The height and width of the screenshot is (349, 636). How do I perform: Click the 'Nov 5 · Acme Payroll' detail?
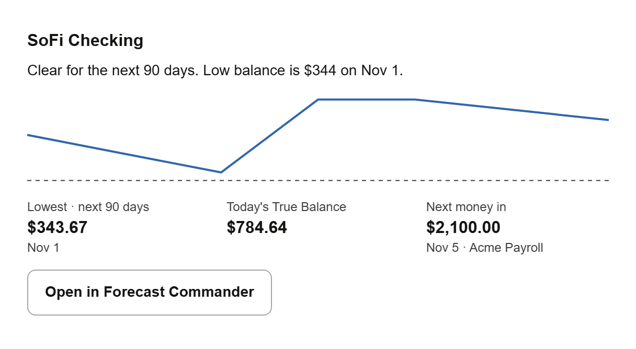pyautogui.click(x=485, y=248)
